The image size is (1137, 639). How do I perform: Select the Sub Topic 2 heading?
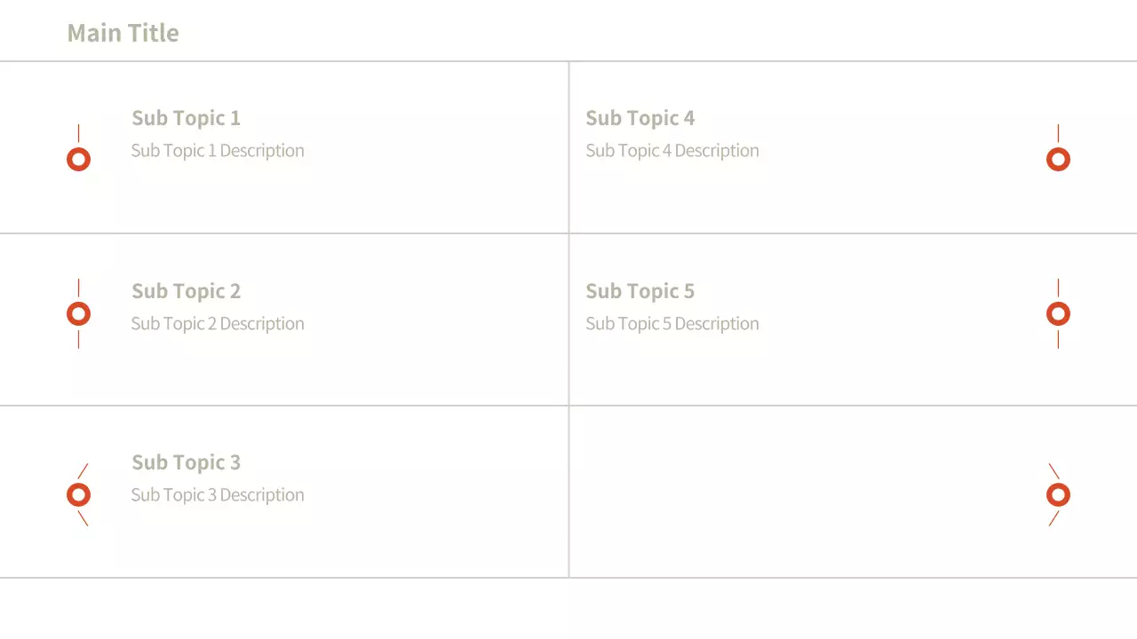[186, 291]
